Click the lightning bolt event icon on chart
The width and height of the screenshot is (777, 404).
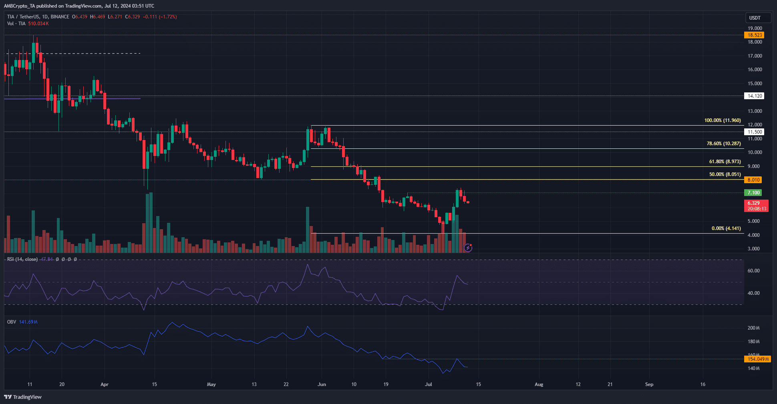(x=468, y=248)
